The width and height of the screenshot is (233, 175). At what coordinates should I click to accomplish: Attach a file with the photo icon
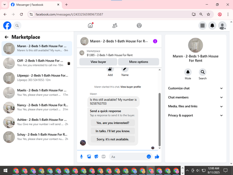pyautogui.click(x=89, y=157)
